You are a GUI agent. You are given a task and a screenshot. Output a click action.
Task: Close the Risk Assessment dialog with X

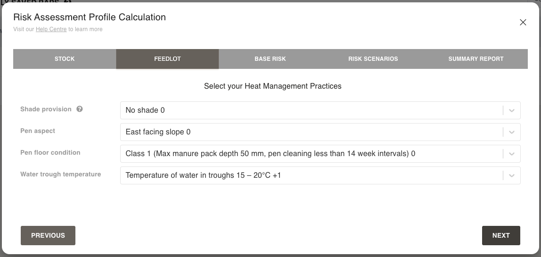(523, 22)
